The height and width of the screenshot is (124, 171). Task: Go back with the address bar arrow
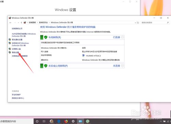tap(11, 23)
